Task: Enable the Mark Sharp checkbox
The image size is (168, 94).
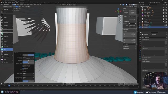Action: [x=23, y=71]
